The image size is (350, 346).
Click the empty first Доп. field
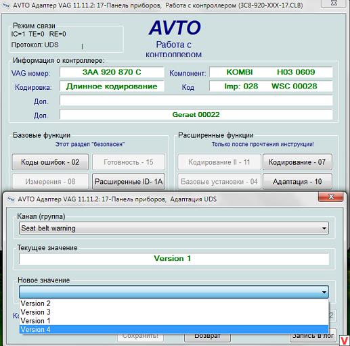point(196,100)
